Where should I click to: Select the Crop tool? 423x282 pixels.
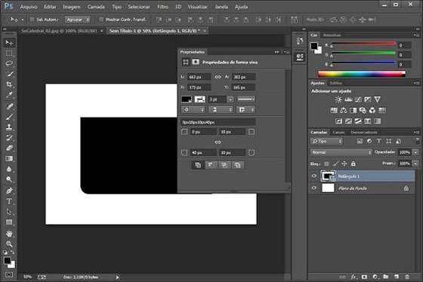9,84
